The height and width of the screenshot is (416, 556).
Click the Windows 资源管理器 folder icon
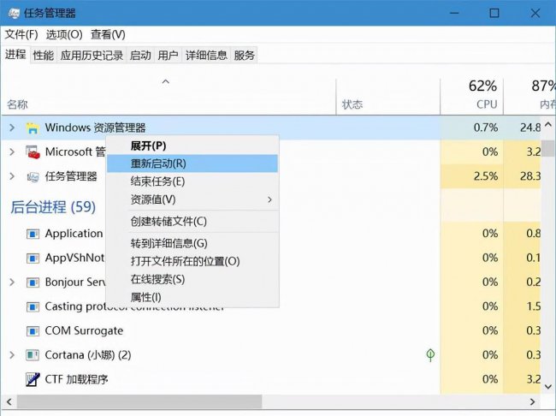pyautogui.click(x=33, y=128)
